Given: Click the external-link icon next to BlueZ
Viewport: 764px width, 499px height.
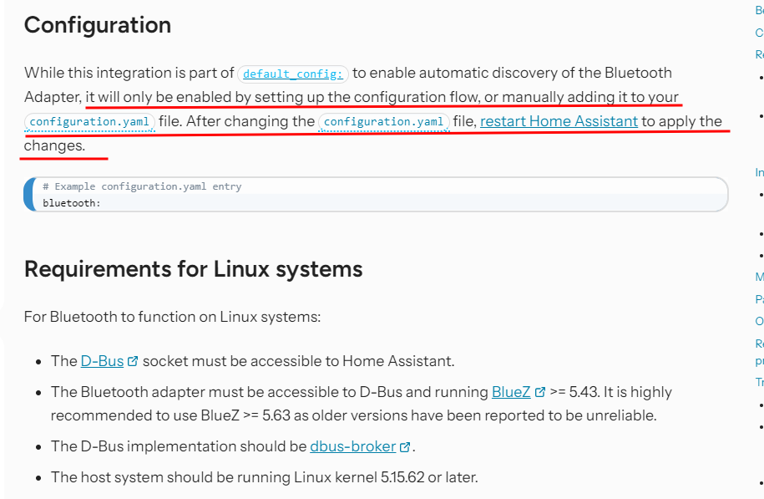Looking at the screenshot, I should pyautogui.click(x=540, y=392).
